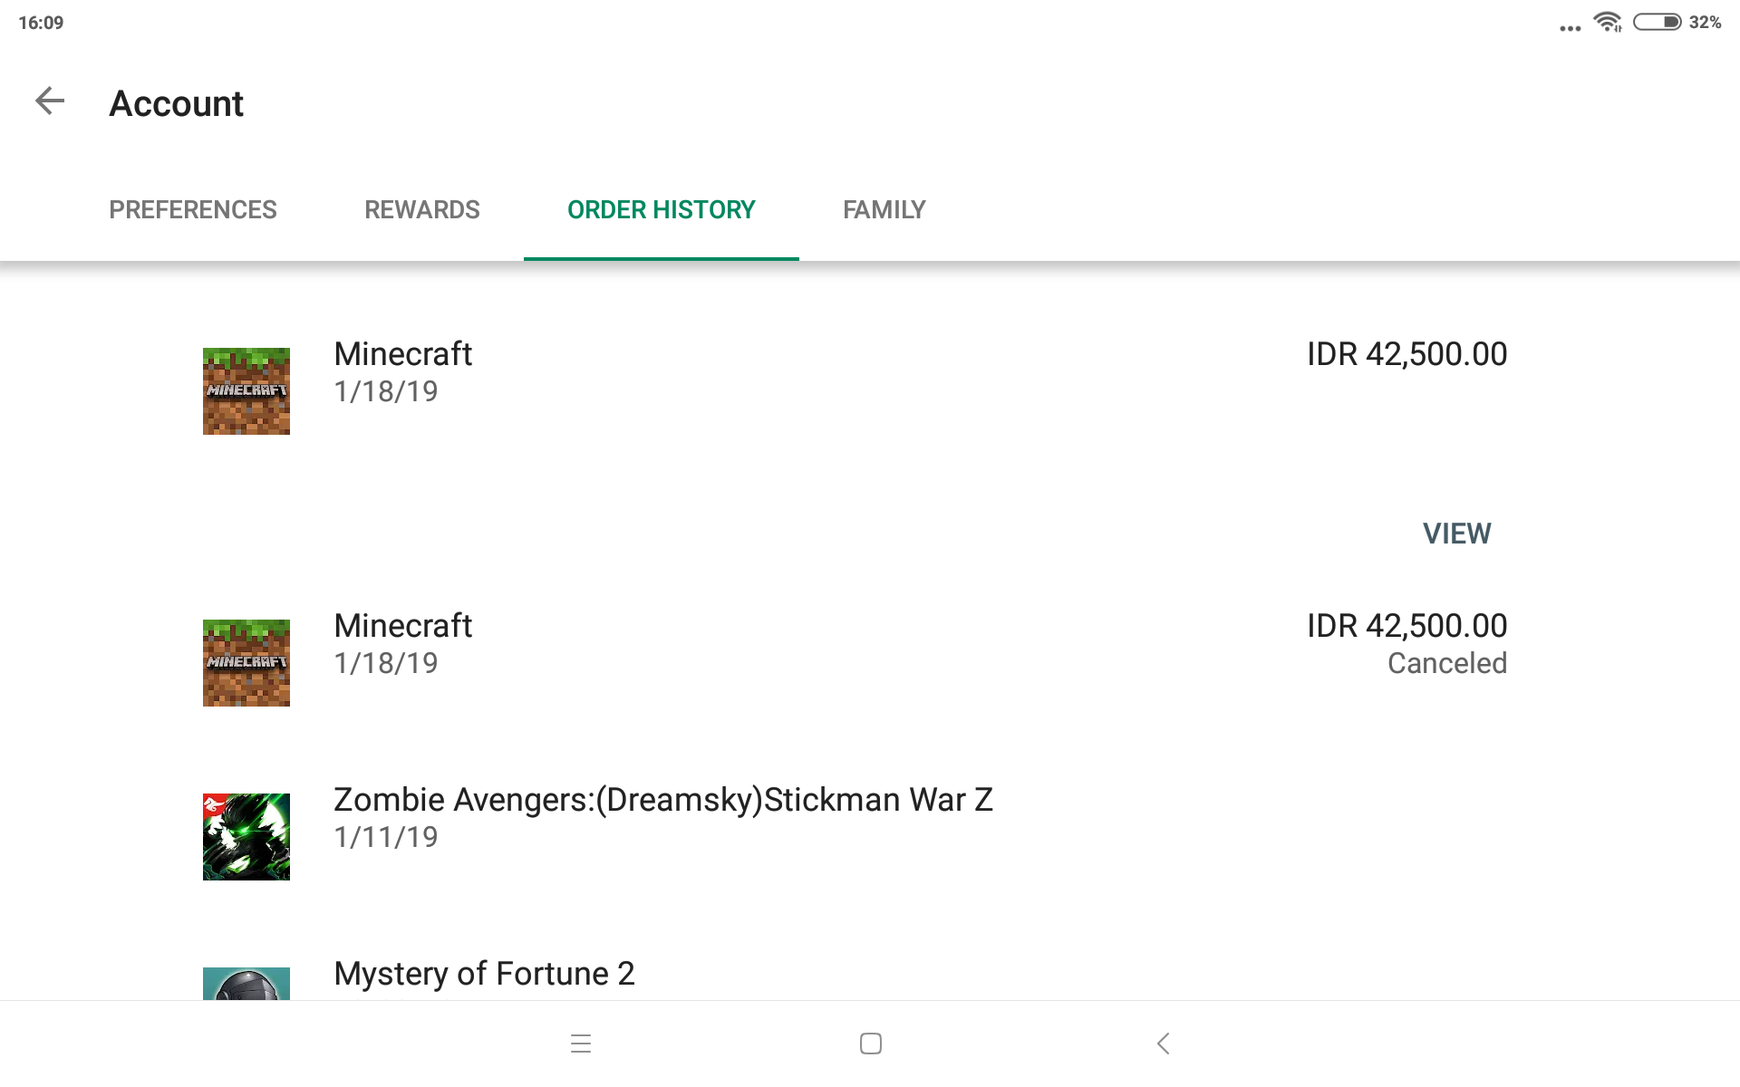
Task: Open the Rewards tab
Action: 421,210
